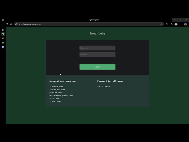Open tab actions icon in sidebar

point(3,30)
